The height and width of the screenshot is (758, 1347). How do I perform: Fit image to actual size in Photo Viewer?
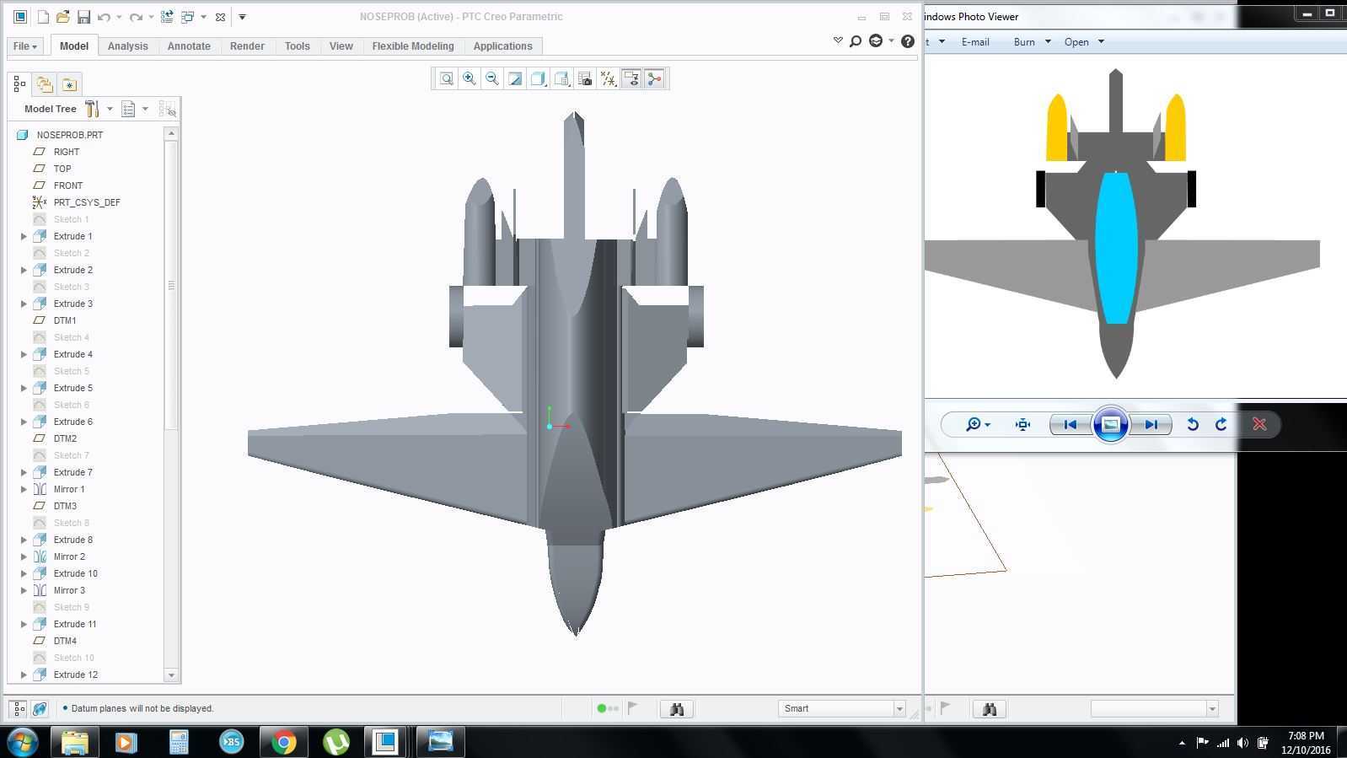tap(1022, 424)
